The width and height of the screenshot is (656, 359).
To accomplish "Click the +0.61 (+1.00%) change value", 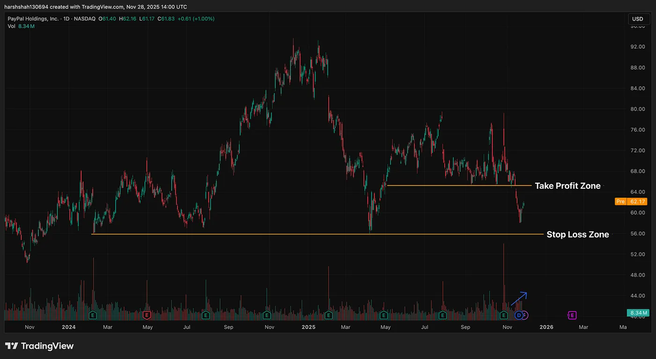I will click(196, 19).
